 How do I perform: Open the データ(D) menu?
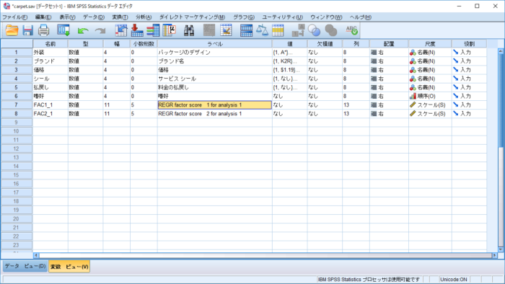(x=94, y=17)
